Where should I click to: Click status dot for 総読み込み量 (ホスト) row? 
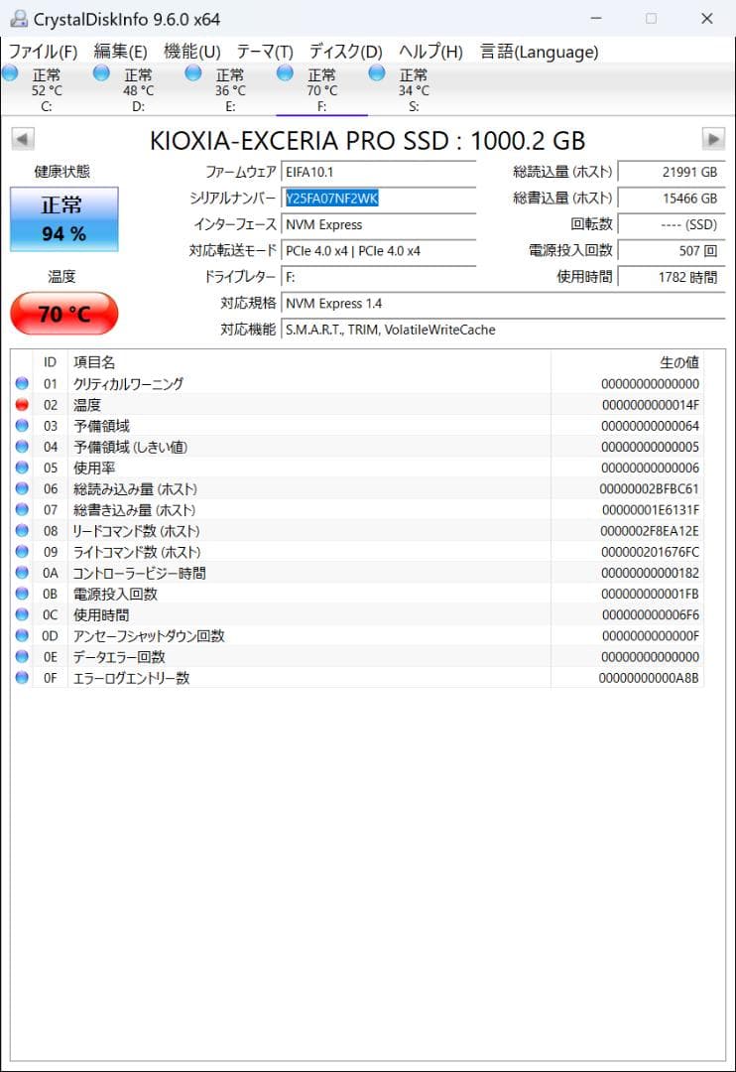22,488
